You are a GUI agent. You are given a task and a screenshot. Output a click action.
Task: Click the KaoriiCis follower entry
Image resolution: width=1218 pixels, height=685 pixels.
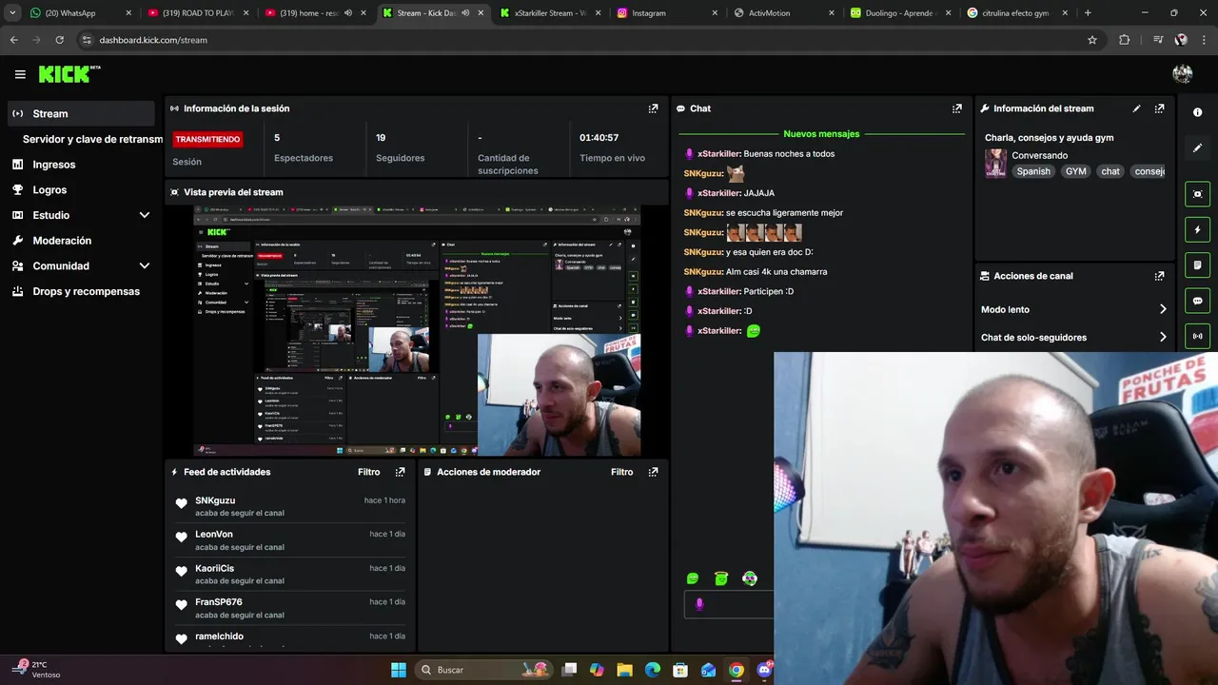tap(290, 574)
